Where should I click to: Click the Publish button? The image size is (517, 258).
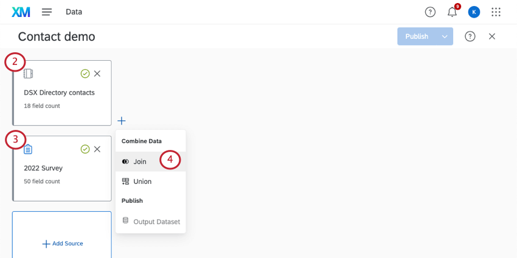coord(417,36)
